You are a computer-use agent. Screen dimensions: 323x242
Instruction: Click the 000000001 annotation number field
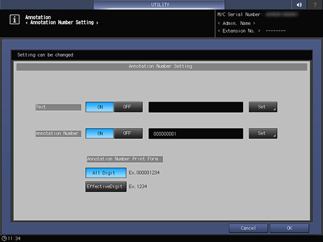[x=196, y=133]
